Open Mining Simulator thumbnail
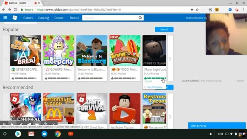Viewport: 247px width, 139px height. tap(125, 51)
